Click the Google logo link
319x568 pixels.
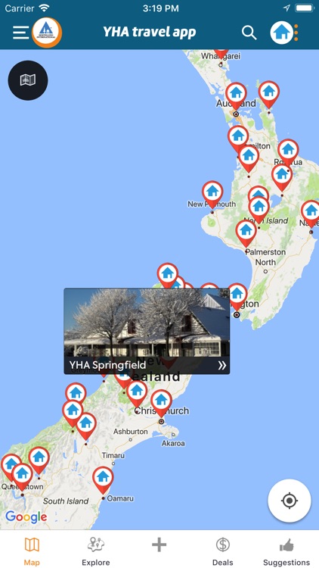26,517
